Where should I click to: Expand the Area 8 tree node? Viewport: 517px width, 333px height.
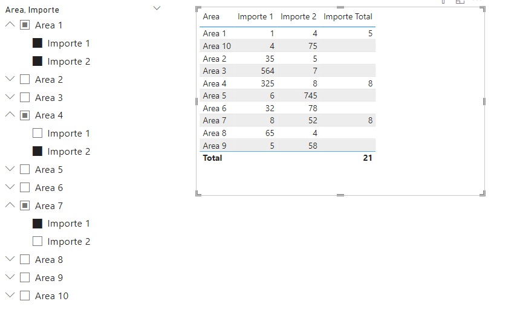point(10,259)
